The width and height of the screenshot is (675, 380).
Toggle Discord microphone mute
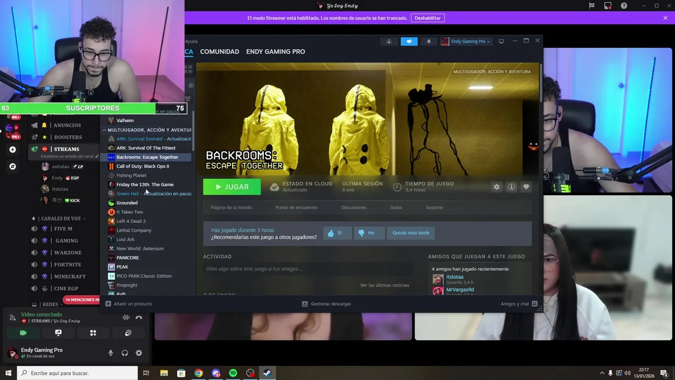click(x=111, y=353)
